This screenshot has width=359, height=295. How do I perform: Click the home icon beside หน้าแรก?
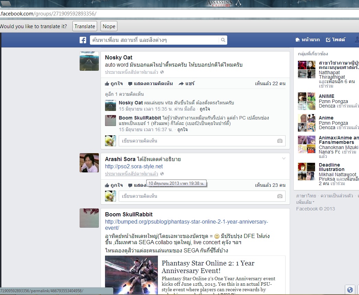pyautogui.click(x=298, y=39)
